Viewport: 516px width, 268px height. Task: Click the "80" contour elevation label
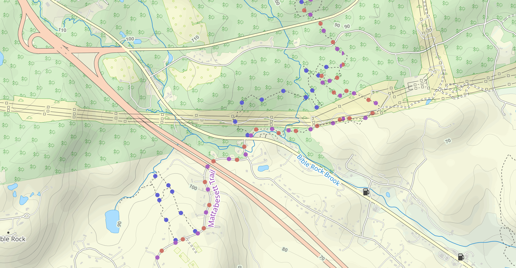pos(285,250)
